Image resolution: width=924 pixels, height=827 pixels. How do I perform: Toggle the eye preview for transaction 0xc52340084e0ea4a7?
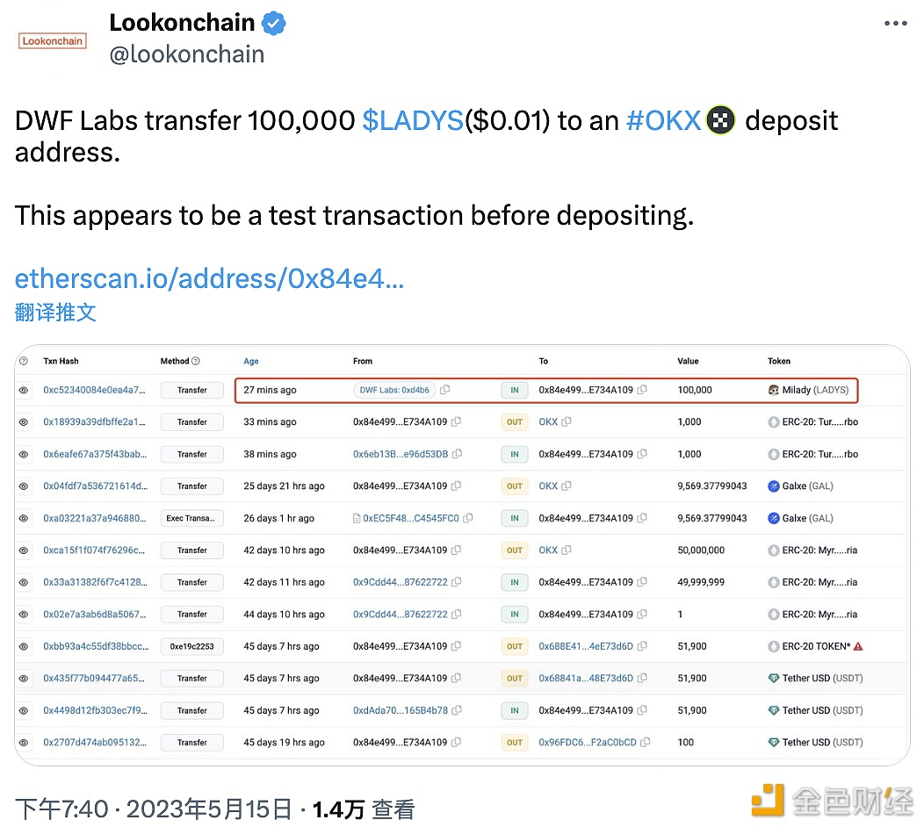[24, 390]
